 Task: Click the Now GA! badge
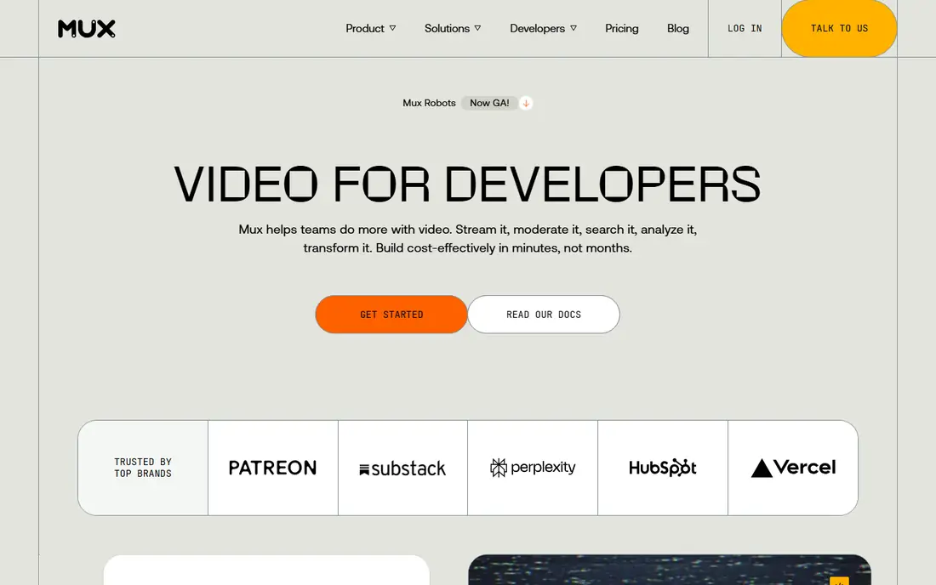point(489,103)
